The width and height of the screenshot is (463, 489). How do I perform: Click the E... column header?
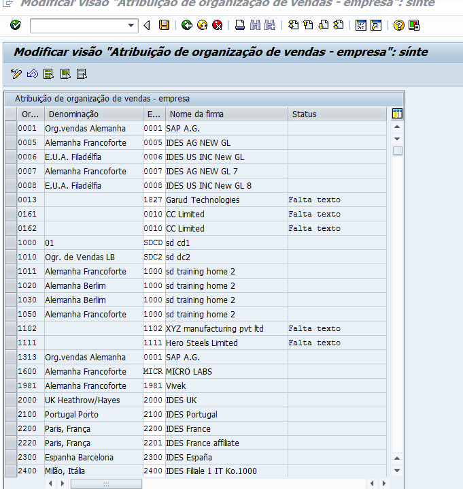[154, 114]
